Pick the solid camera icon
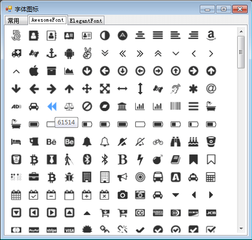This screenshot has width=252, height=240. [x=123, y=195]
